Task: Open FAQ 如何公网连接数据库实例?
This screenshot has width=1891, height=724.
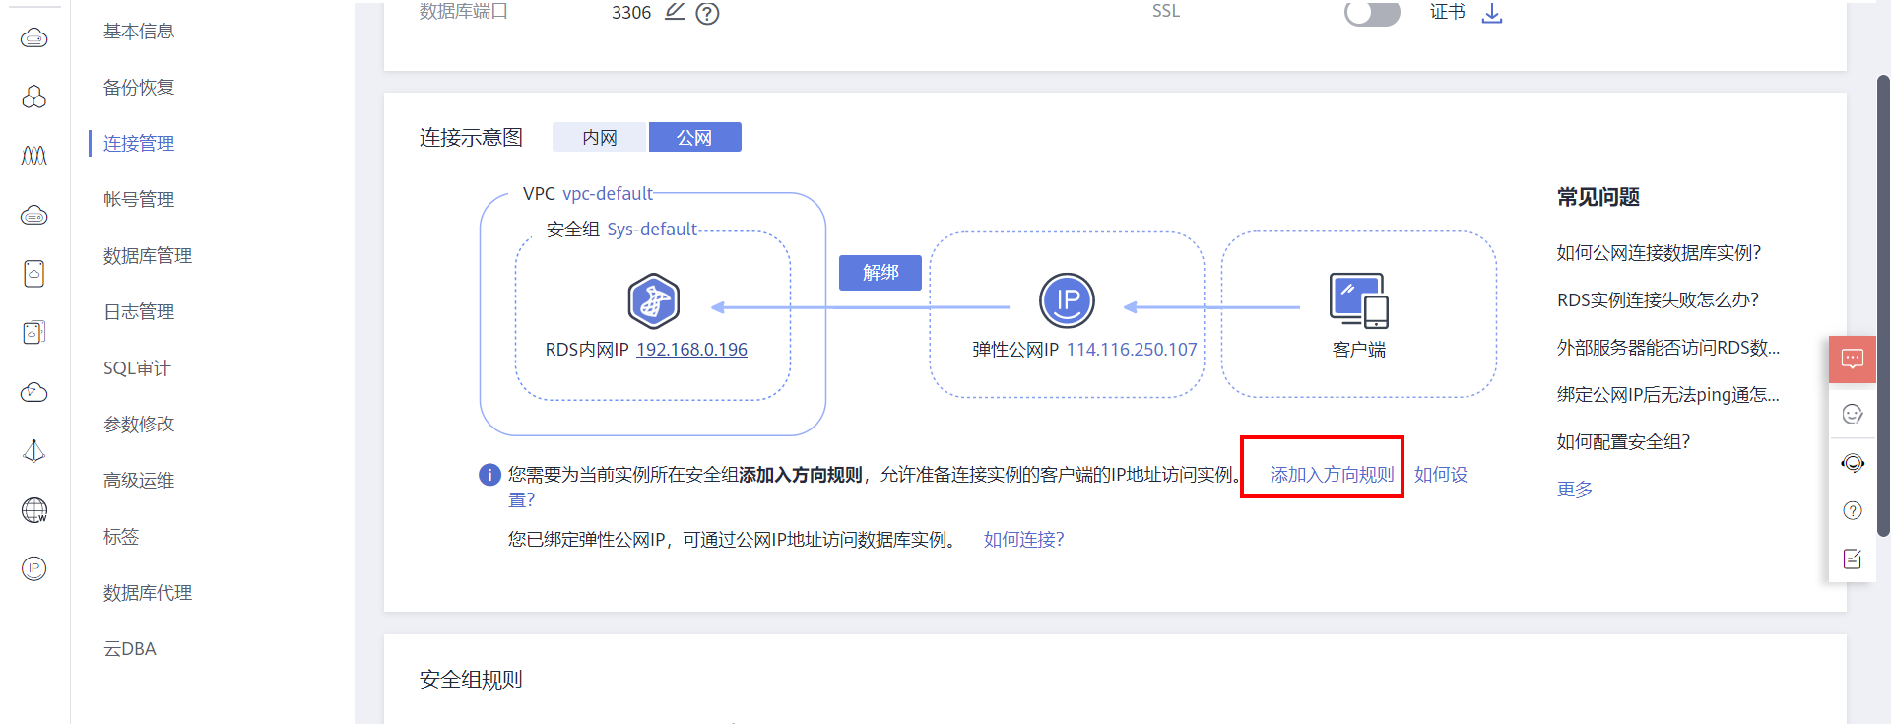Action: pyautogui.click(x=1659, y=253)
